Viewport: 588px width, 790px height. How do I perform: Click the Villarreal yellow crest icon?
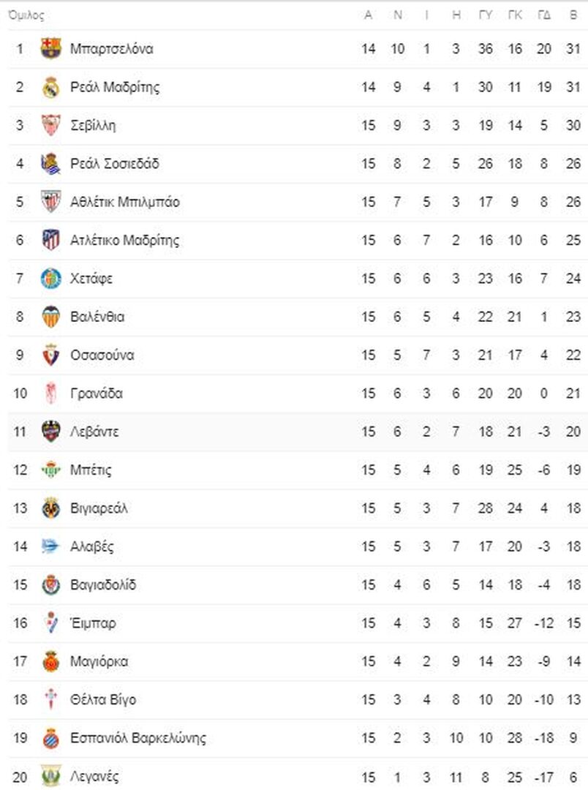pos(51,508)
